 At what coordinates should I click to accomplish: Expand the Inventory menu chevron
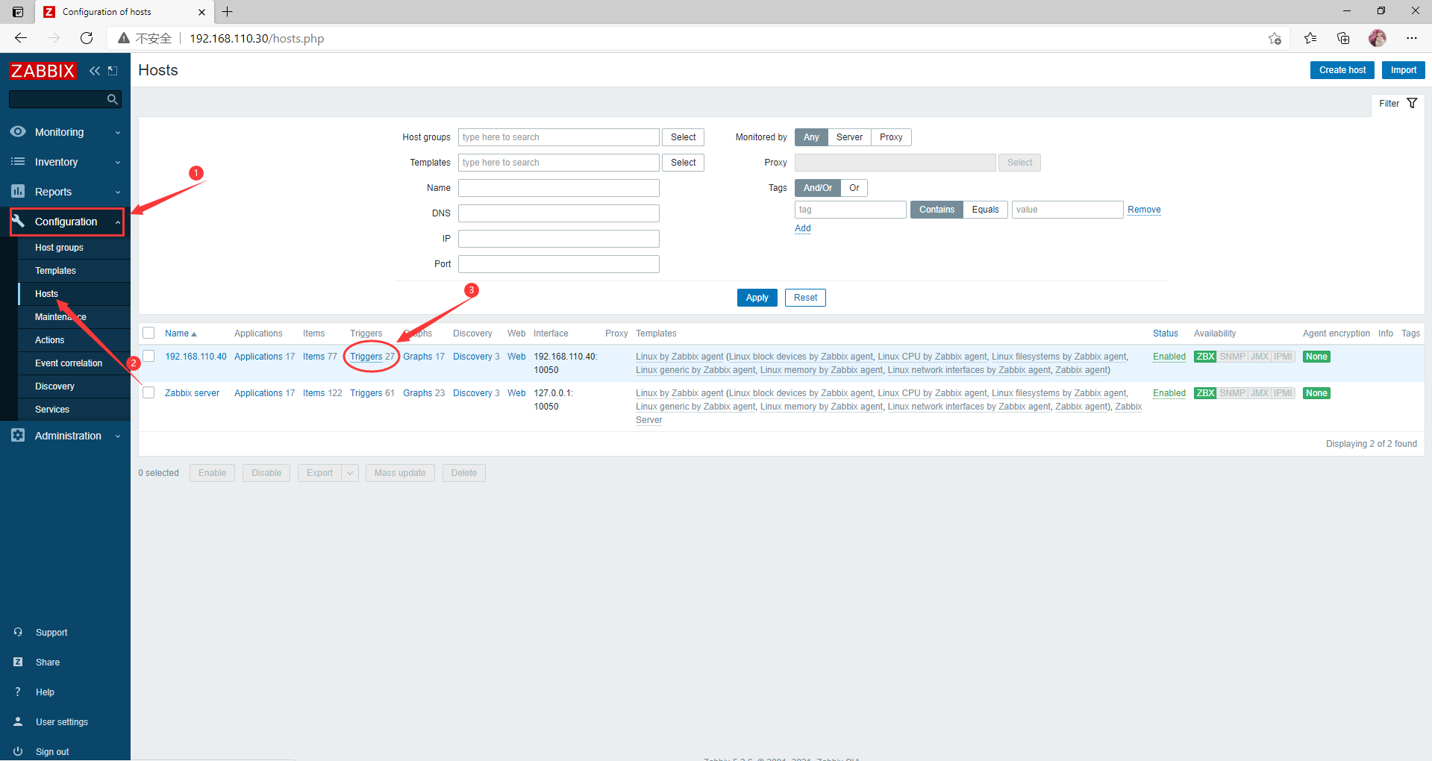click(x=118, y=163)
